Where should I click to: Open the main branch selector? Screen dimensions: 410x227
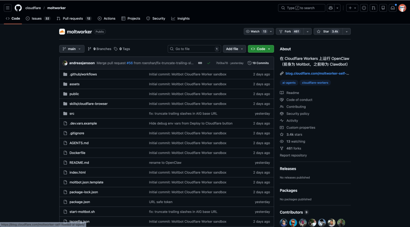71,49
